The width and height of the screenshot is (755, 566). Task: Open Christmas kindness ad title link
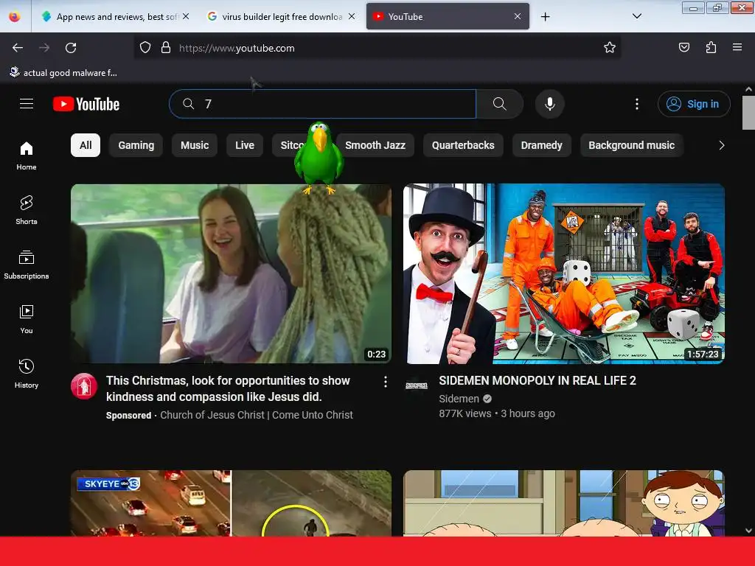point(228,389)
